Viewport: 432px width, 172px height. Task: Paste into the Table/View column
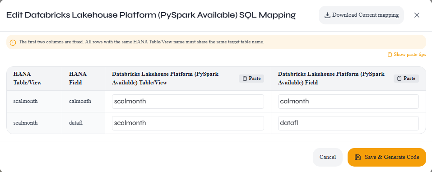click(251, 79)
